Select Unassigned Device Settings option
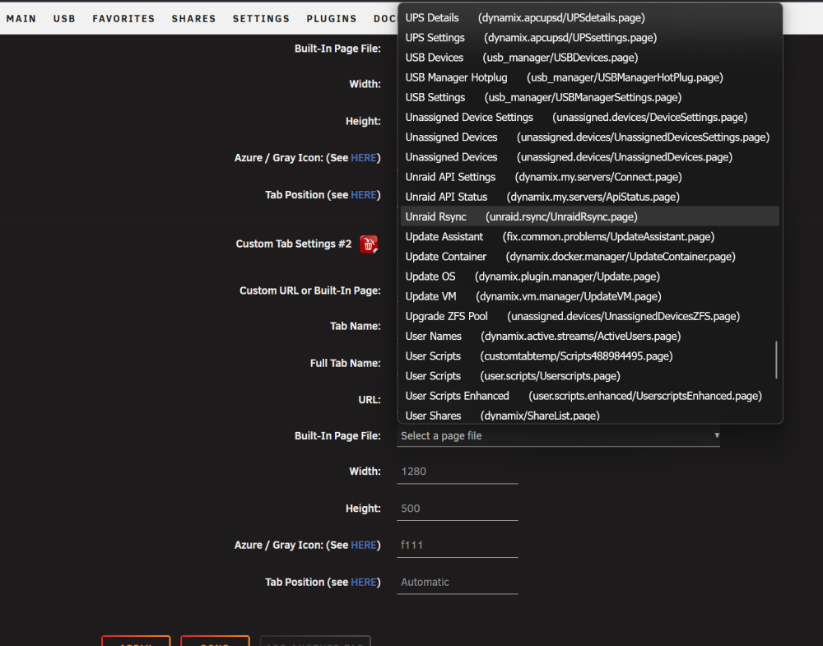The width and height of the screenshot is (823, 646). [589, 118]
